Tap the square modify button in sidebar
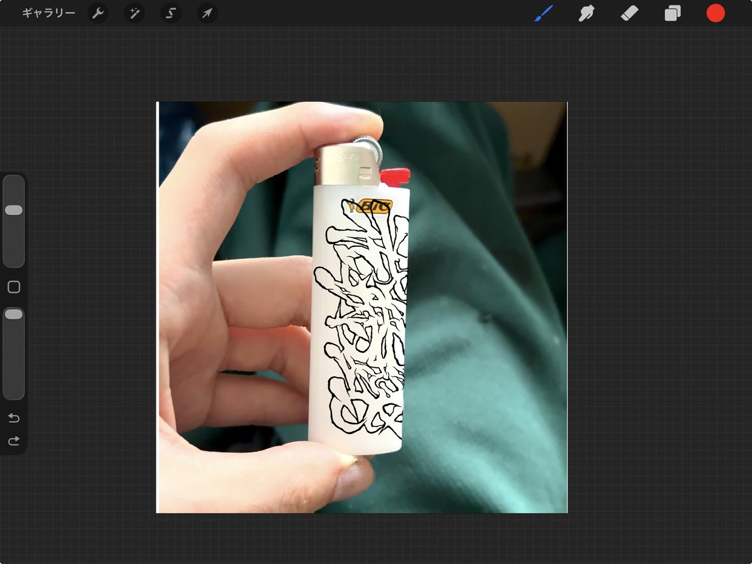 coord(14,287)
